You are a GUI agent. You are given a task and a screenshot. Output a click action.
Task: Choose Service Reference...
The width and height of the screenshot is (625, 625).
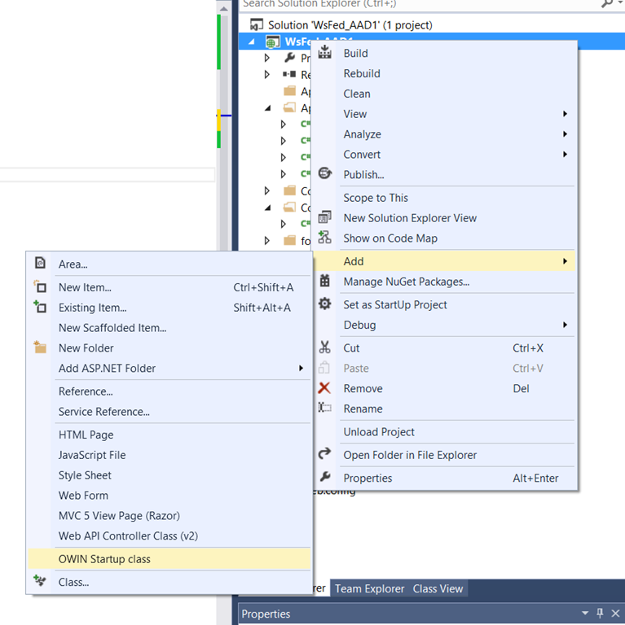(169, 412)
